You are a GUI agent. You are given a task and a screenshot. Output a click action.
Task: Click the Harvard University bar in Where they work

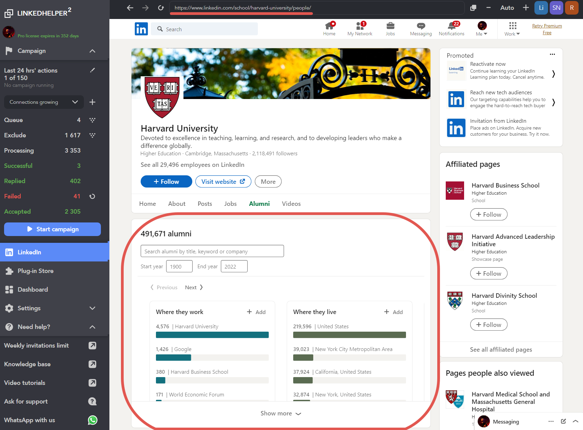click(x=212, y=335)
